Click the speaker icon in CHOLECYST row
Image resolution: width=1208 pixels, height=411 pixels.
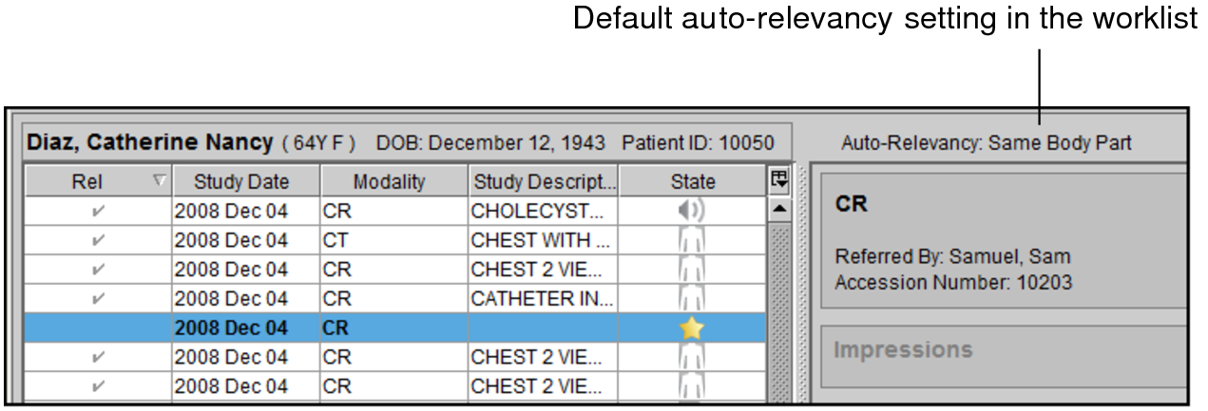(x=692, y=210)
